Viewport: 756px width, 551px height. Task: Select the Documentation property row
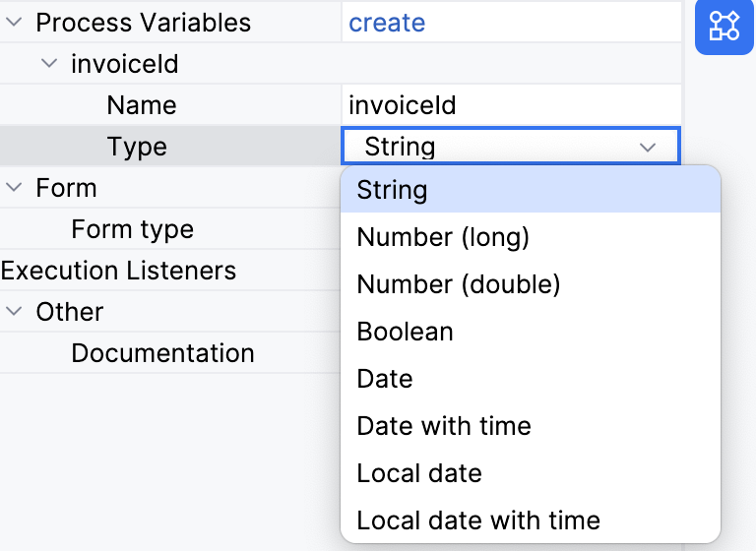pyautogui.click(x=162, y=353)
